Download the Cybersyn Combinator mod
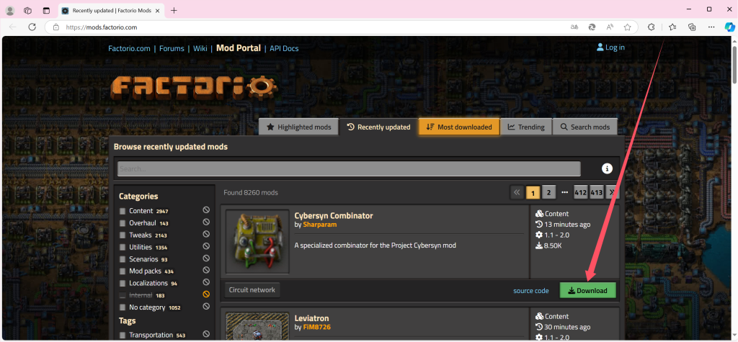The image size is (738, 342). [x=587, y=290]
